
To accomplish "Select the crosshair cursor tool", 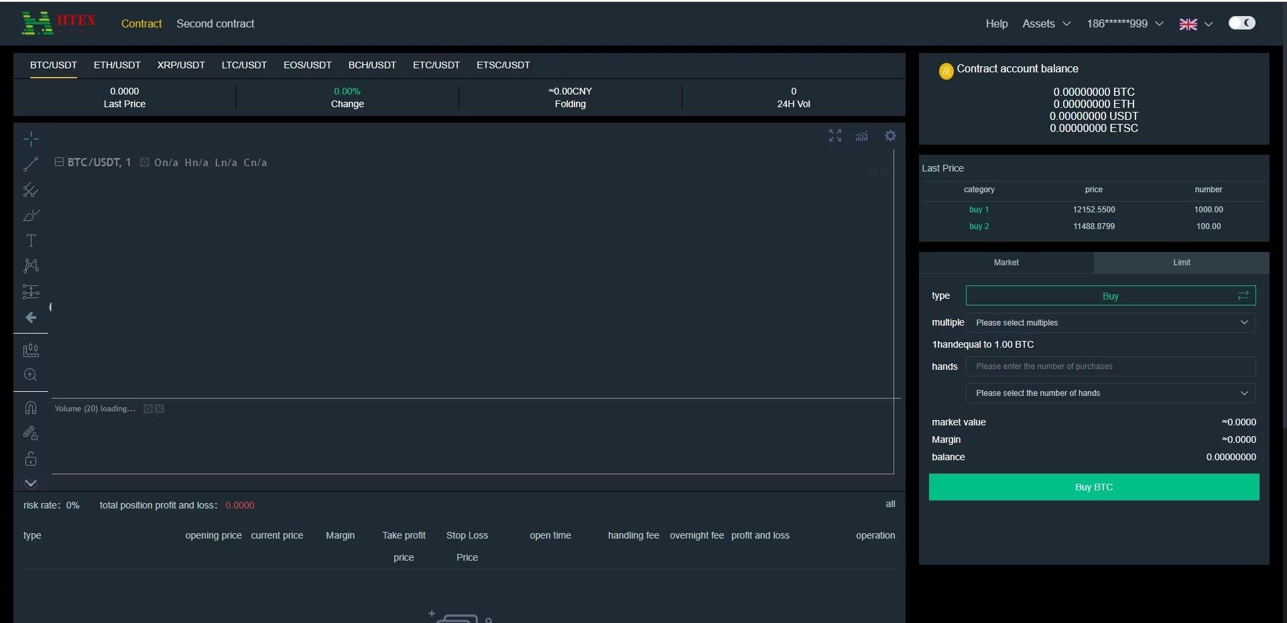I will click(x=31, y=139).
